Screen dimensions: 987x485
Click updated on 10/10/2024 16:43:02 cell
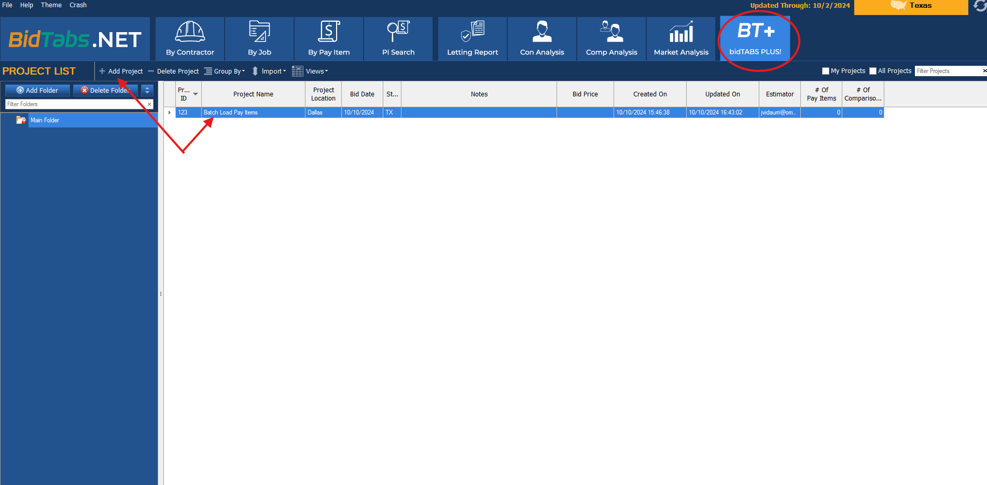(722, 112)
